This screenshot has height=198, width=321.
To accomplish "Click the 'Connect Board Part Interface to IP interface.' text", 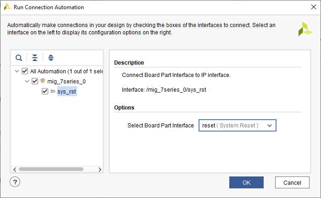I will coord(176,75).
